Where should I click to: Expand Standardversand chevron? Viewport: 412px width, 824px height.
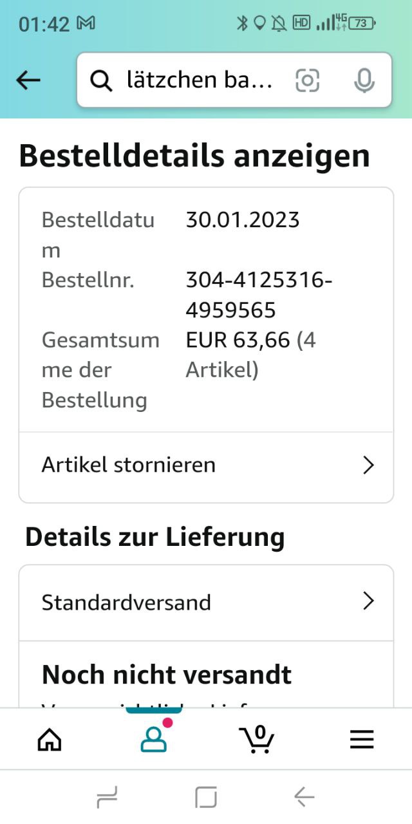tap(368, 601)
